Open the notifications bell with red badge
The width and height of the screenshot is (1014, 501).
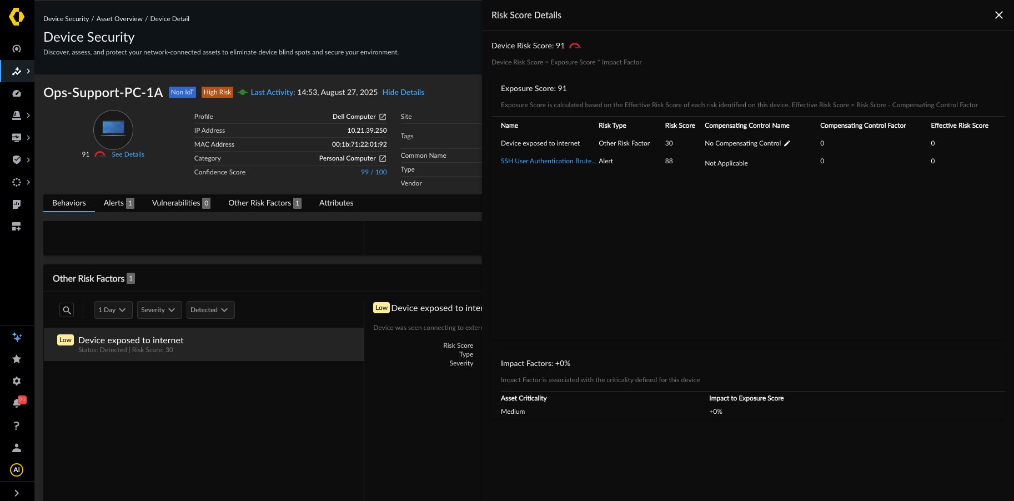pos(17,402)
